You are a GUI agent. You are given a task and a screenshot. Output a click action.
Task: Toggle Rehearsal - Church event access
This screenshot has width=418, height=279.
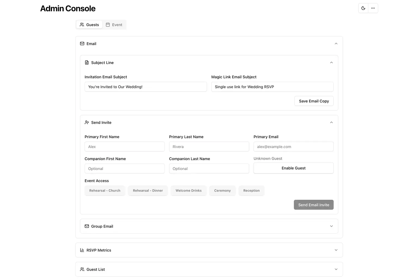tap(105, 190)
